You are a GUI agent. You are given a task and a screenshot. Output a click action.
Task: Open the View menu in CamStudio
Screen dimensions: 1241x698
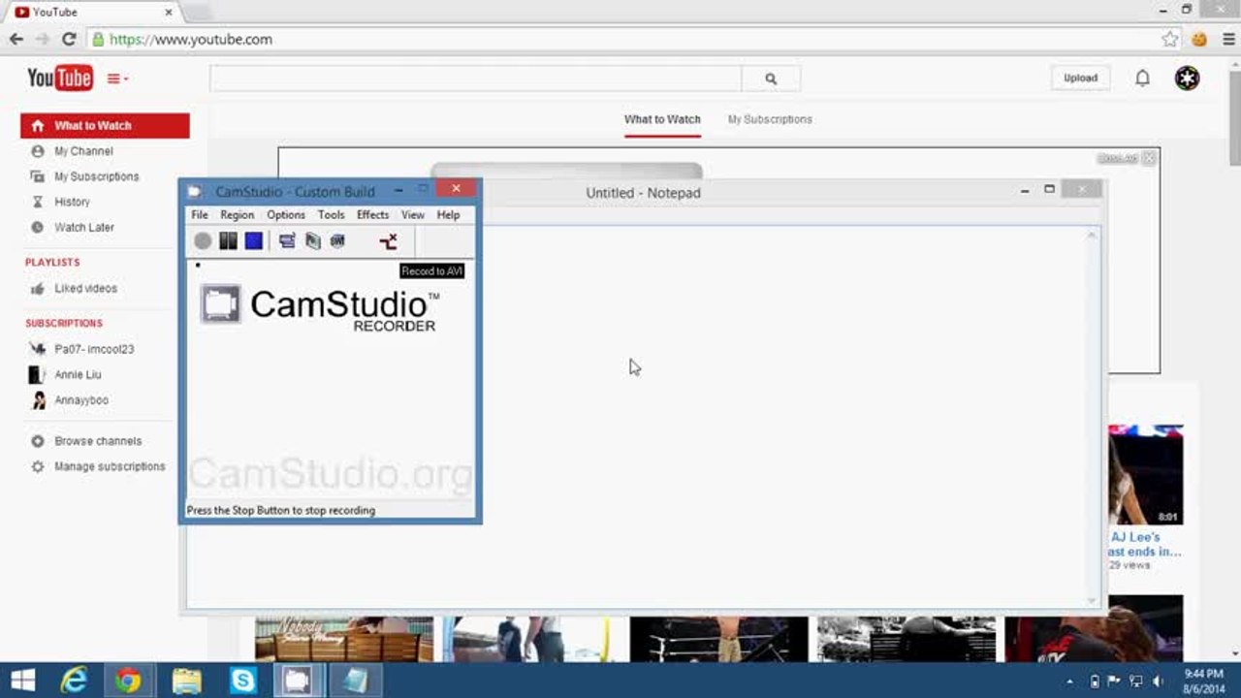[x=413, y=215]
